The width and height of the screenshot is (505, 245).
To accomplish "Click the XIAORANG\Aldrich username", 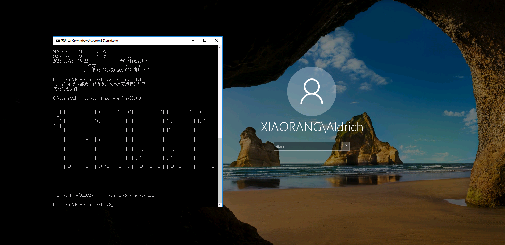I will [312, 127].
